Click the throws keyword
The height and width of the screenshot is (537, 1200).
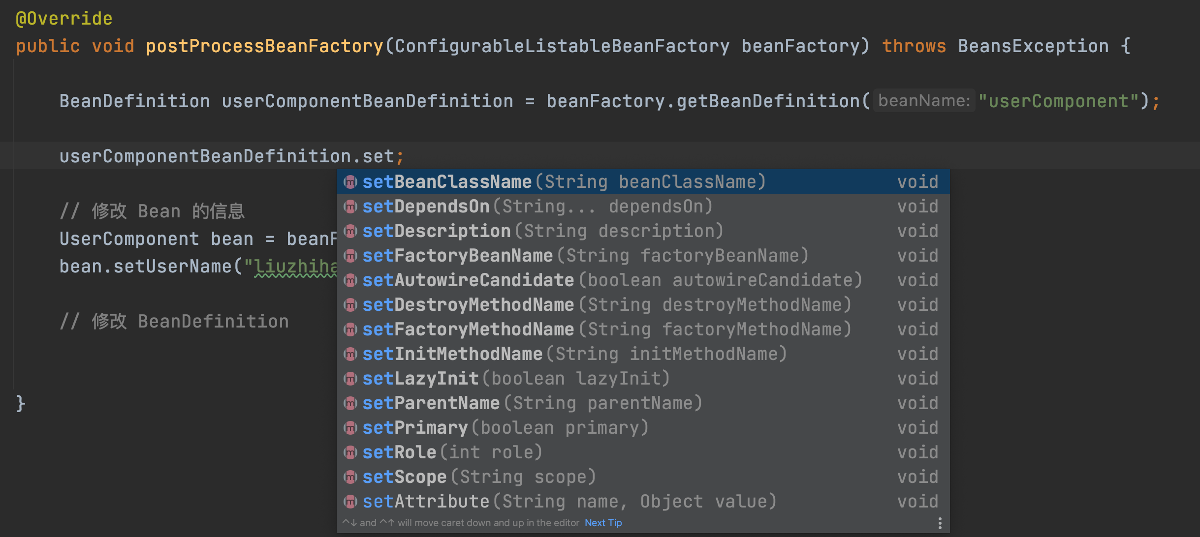coord(914,46)
